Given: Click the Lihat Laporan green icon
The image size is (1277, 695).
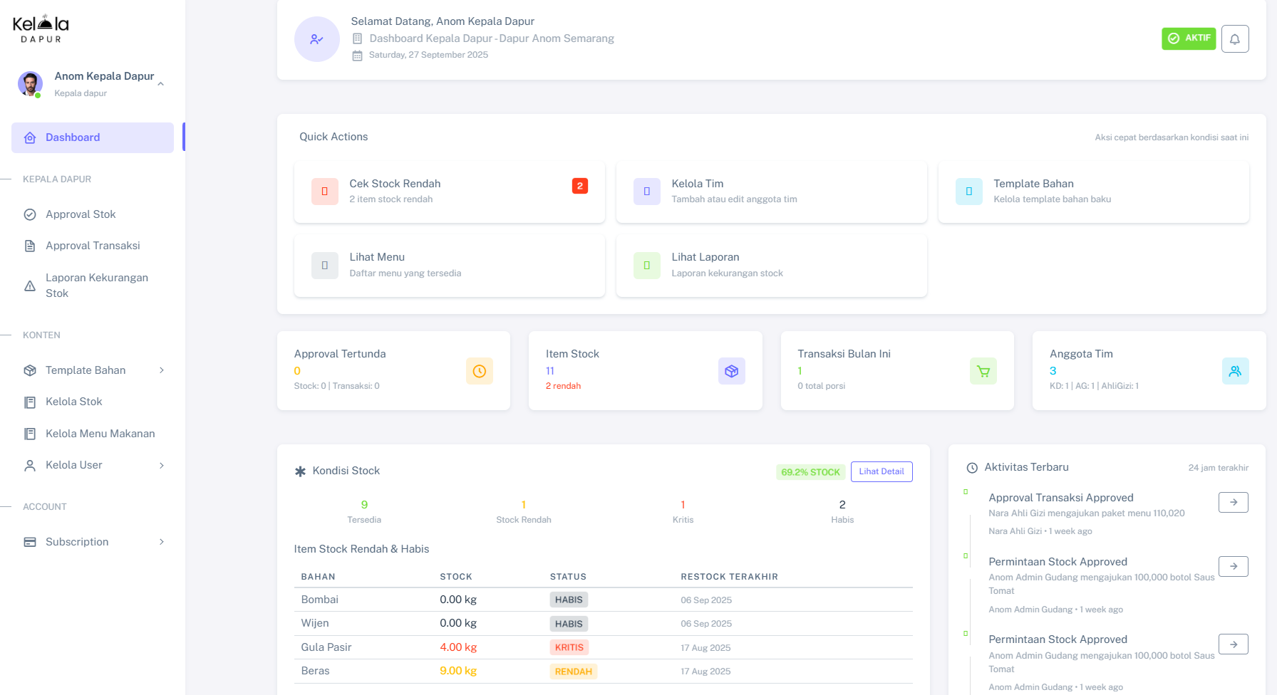Looking at the screenshot, I should pos(646,265).
